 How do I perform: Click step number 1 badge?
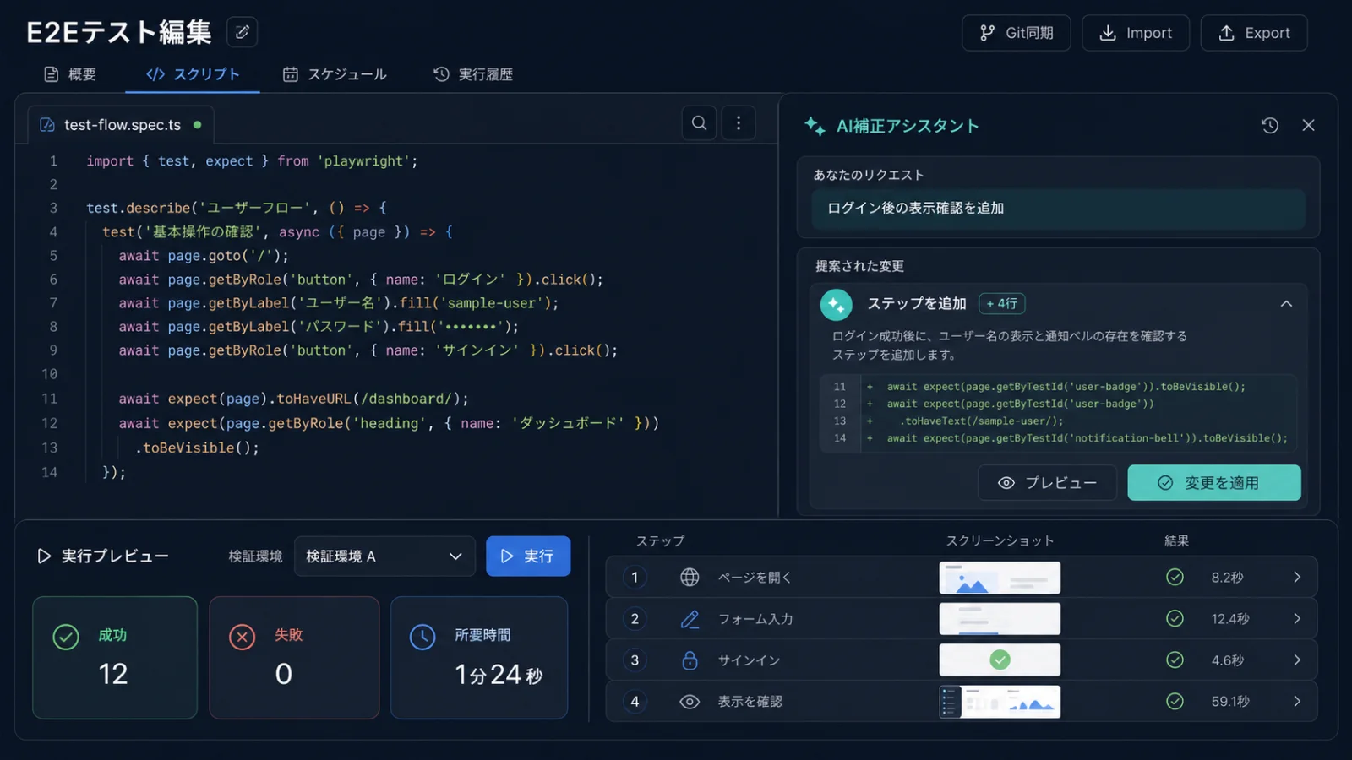tap(635, 578)
